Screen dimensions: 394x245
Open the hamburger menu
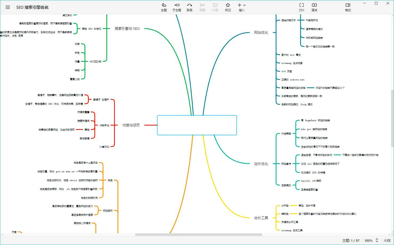pos(8,7)
